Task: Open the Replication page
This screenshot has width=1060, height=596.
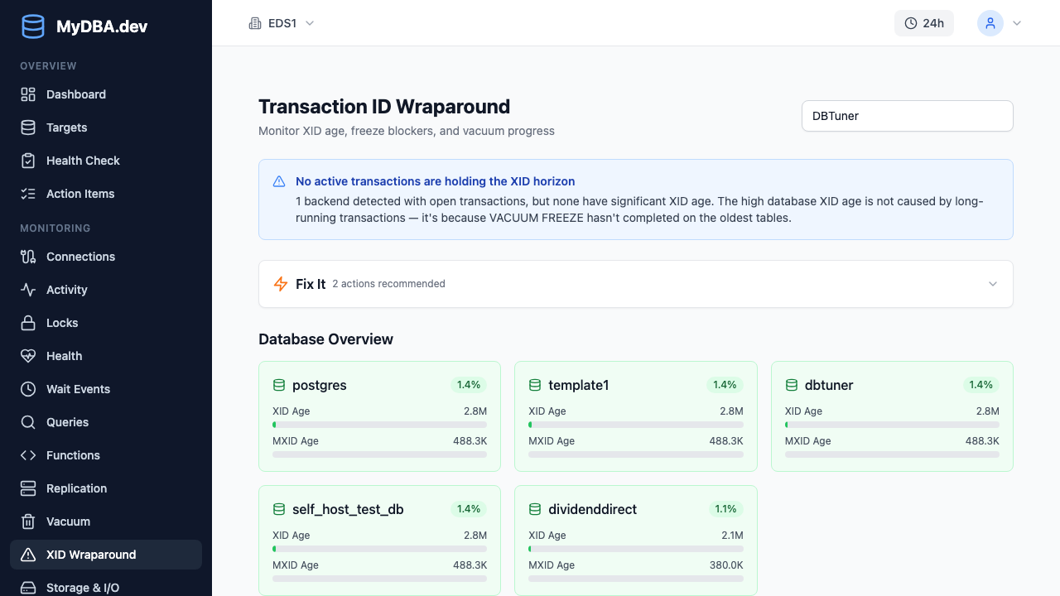Action: click(x=106, y=488)
